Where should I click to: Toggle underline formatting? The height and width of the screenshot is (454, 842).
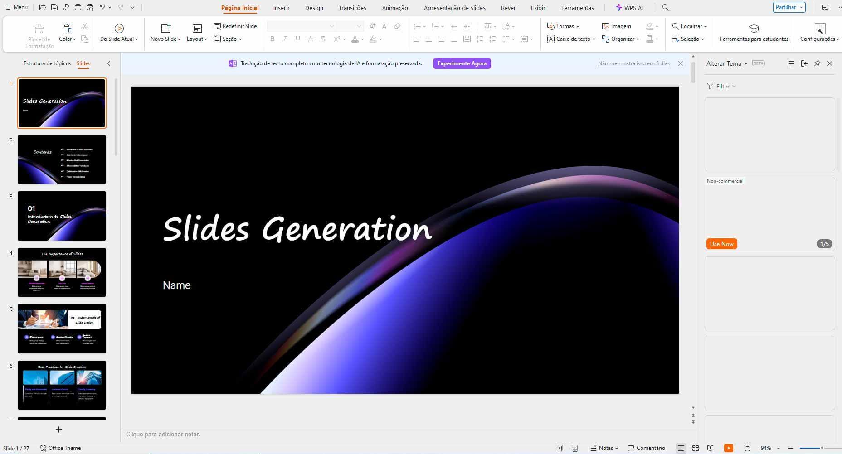click(x=297, y=39)
